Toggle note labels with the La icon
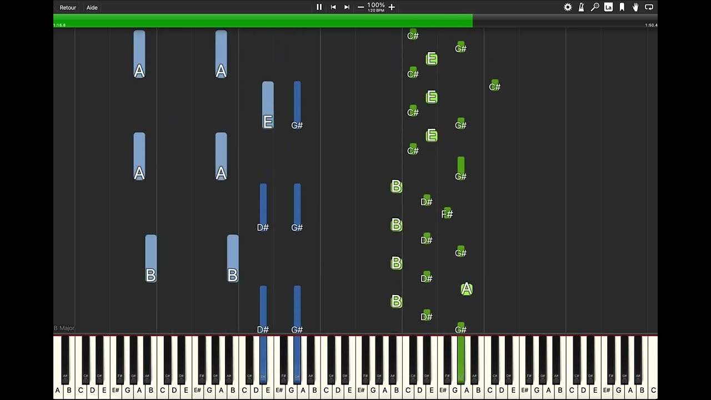This screenshot has width=711, height=400. pos(608,7)
